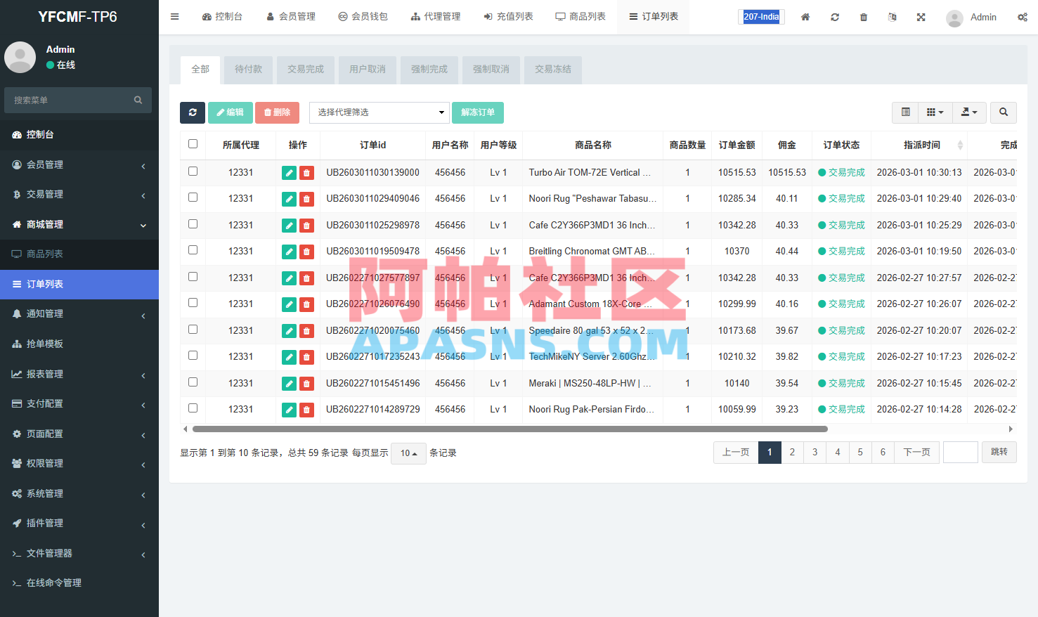Viewport: 1038px width, 617px height.
Task: Select the checkbox for order UB2602271020075460
Action: tap(193, 330)
